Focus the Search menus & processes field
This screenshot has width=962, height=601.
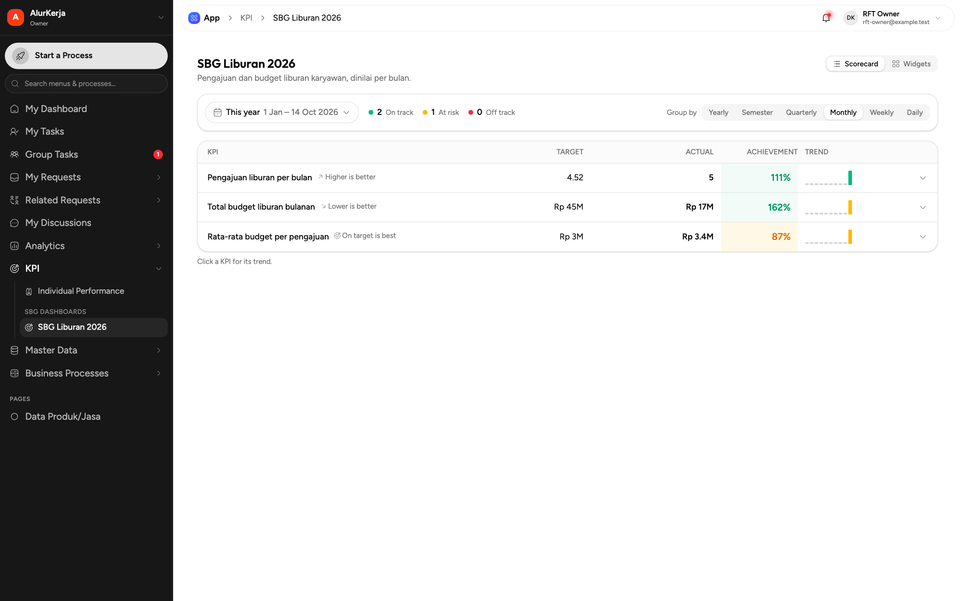pyautogui.click(x=87, y=84)
